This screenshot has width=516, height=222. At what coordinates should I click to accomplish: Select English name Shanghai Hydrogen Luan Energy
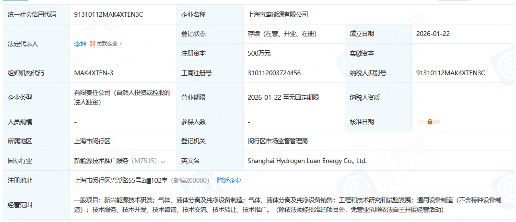(307, 161)
